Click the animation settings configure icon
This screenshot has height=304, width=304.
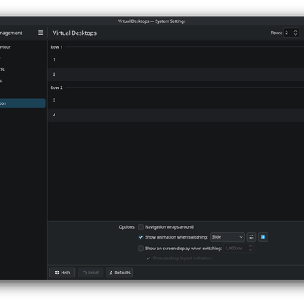click(252, 237)
